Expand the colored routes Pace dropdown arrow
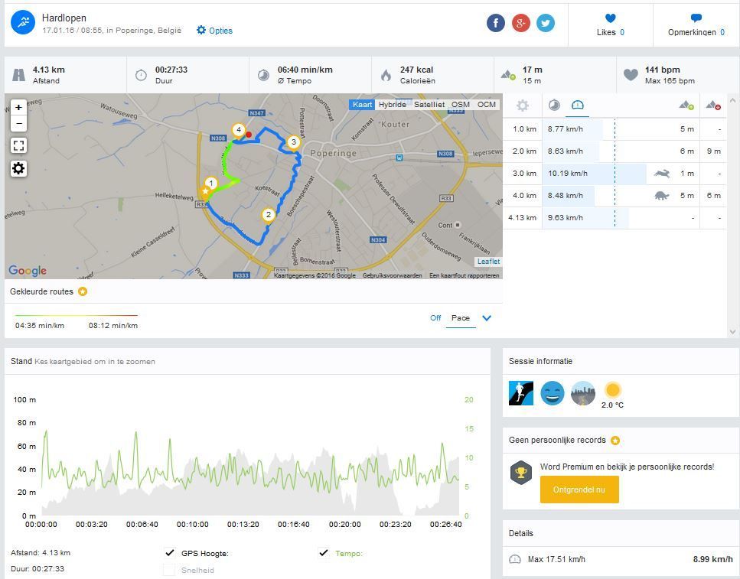This screenshot has width=740, height=579. pos(487,318)
